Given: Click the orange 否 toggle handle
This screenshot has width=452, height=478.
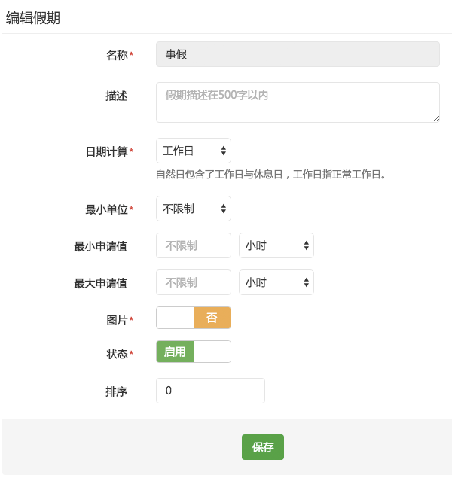Looking at the screenshot, I should click(x=212, y=318).
